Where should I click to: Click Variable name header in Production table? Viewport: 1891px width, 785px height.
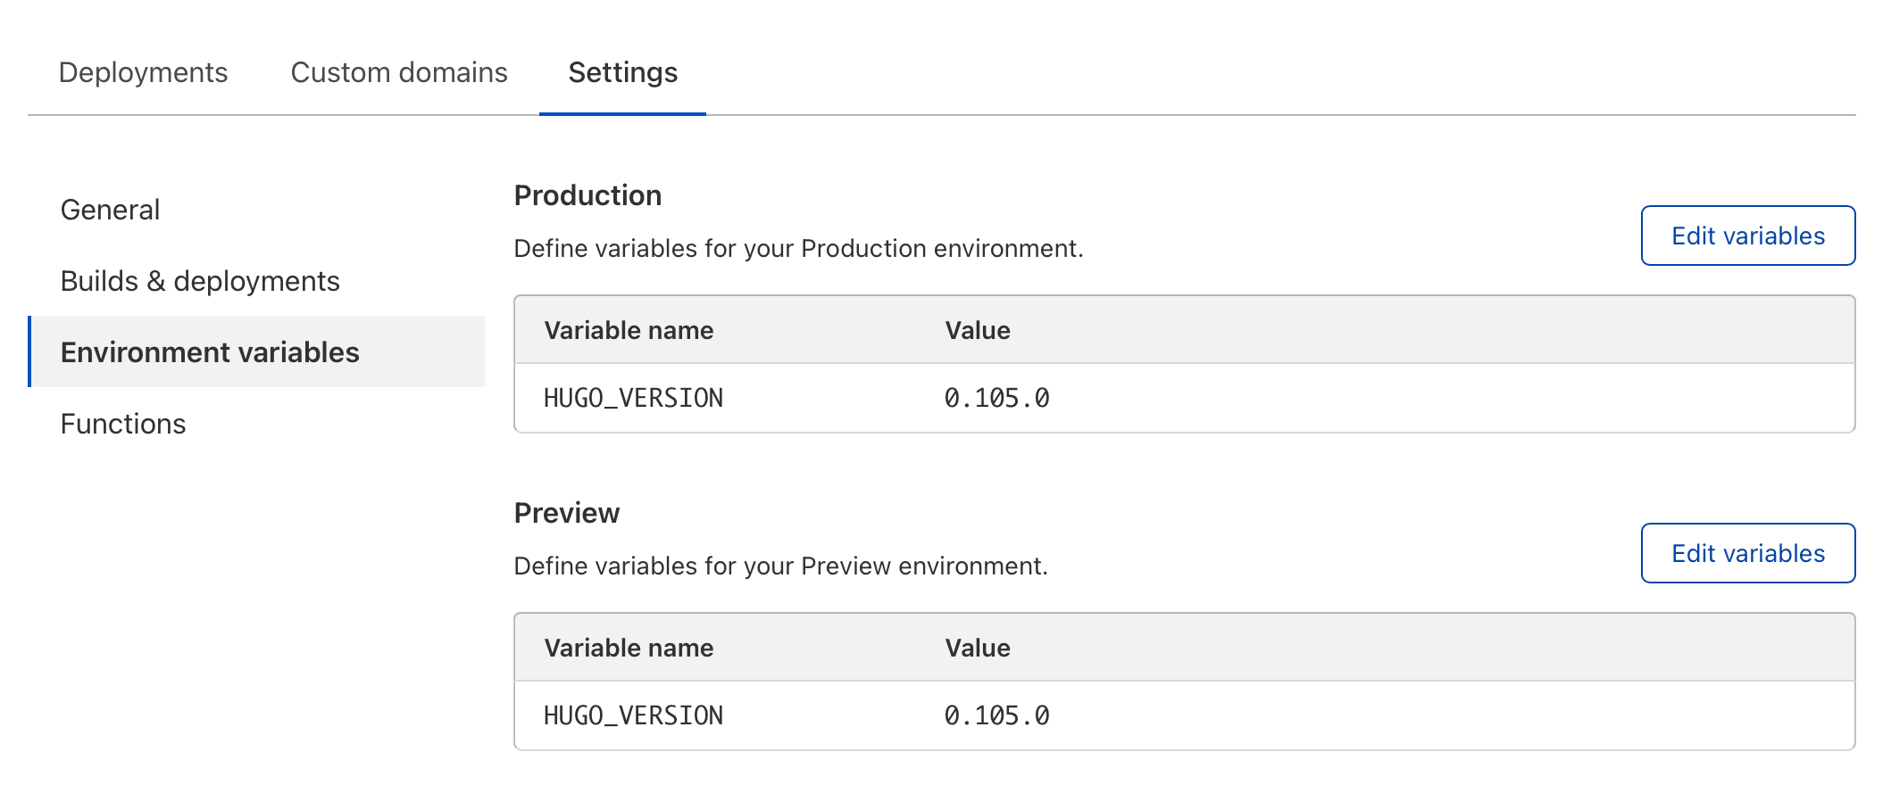[629, 330]
